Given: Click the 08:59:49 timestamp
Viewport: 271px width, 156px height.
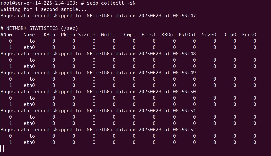Looking at the screenshot, I should click(184, 73).
